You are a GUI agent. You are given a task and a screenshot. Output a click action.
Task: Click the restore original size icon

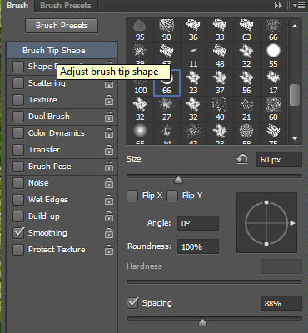coord(242,160)
